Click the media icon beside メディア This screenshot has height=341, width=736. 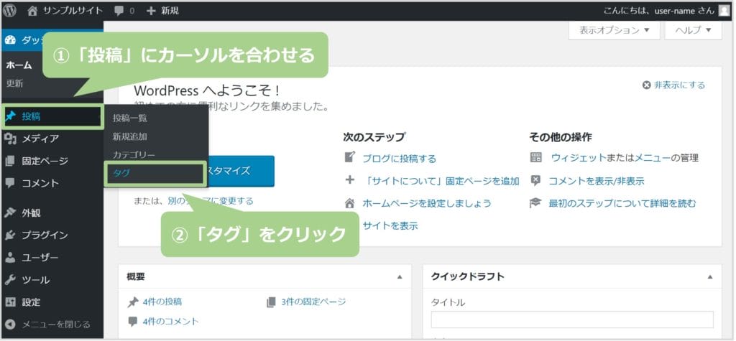pyautogui.click(x=10, y=139)
